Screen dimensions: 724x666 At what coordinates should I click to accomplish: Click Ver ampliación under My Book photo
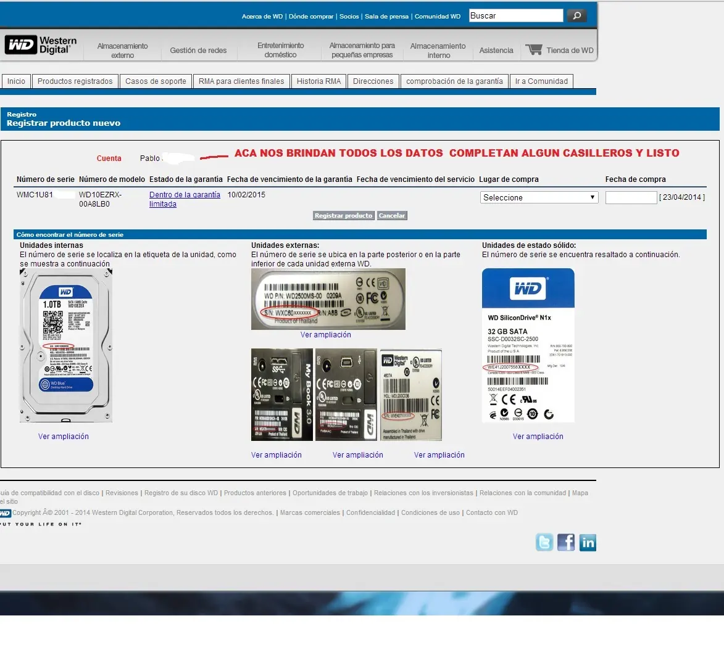tap(276, 454)
